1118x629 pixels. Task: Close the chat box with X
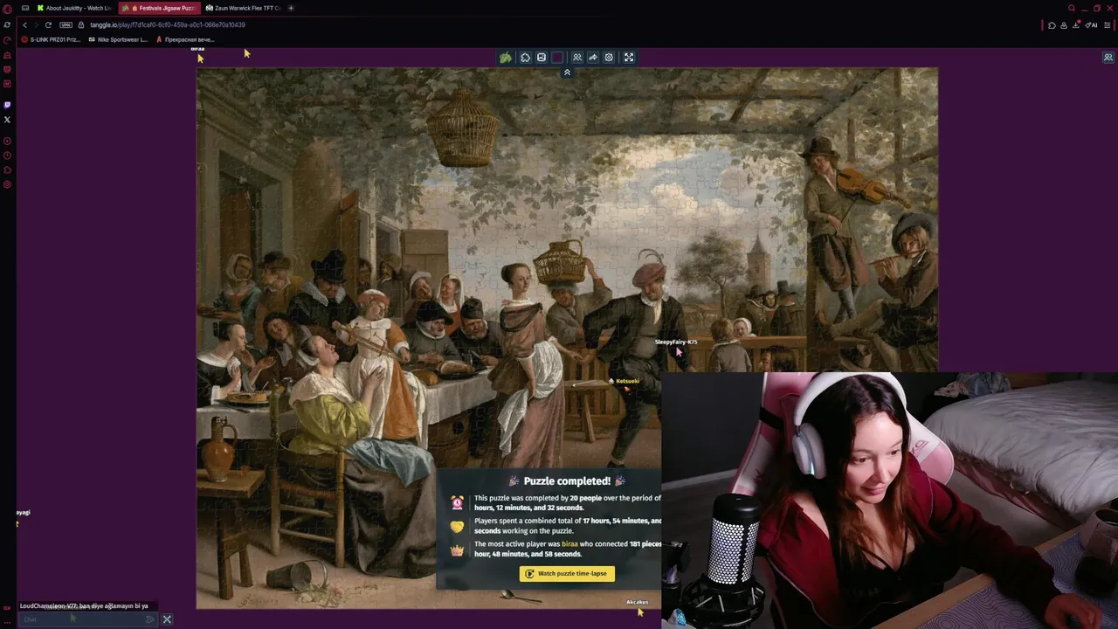[167, 619]
